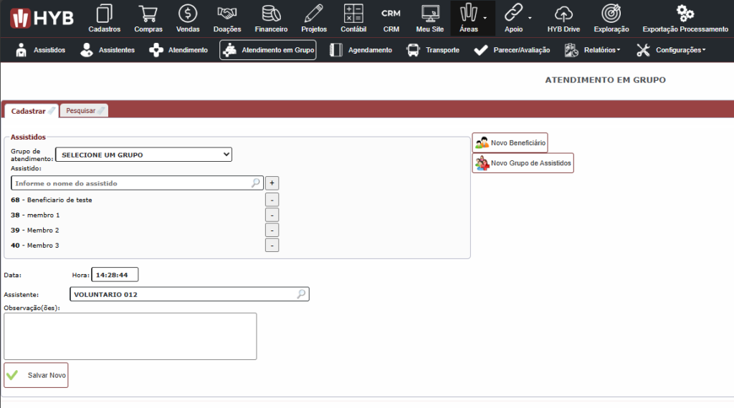
Task: Expand the Grupo de atendimento dropdown
Action: coord(146,155)
